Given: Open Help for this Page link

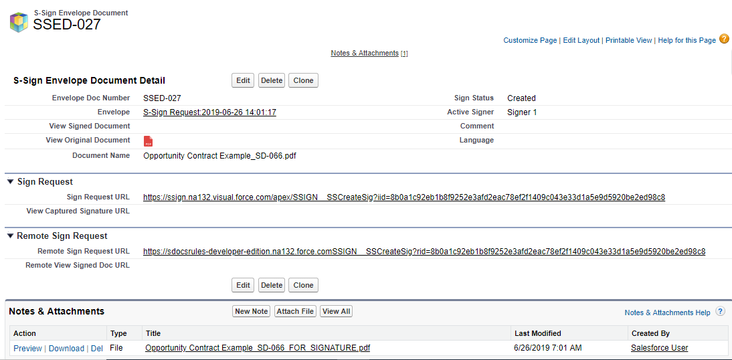Looking at the screenshot, I should point(687,41).
